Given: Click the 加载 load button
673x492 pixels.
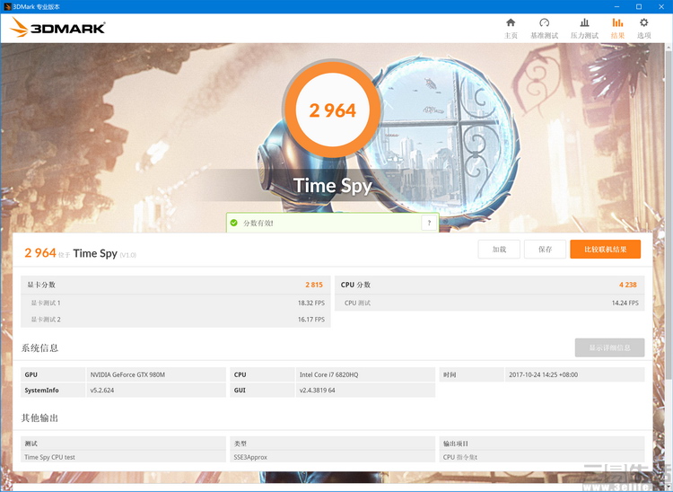Looking at the screenshot, I should click(x=499, y=250).
